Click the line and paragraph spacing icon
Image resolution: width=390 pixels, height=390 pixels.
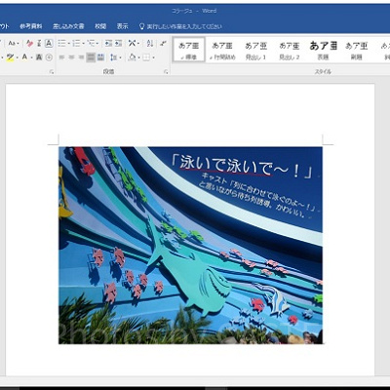113,58
